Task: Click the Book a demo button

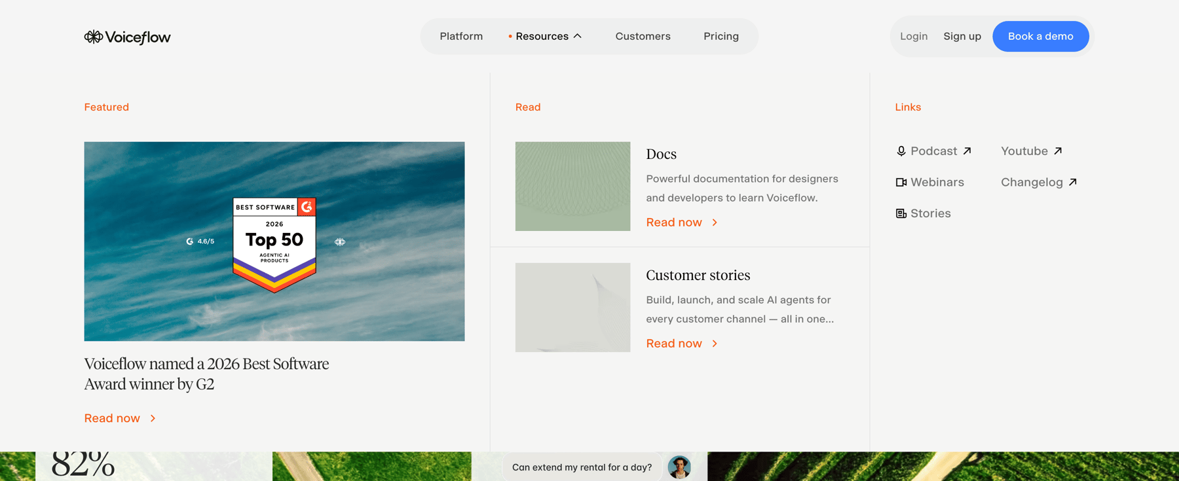Action: point(1041,36)
